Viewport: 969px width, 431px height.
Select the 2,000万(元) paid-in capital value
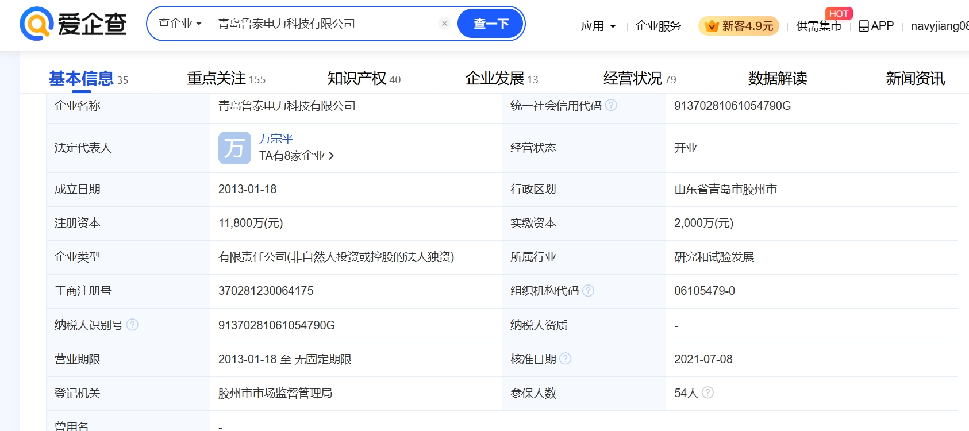click(703, 223)
